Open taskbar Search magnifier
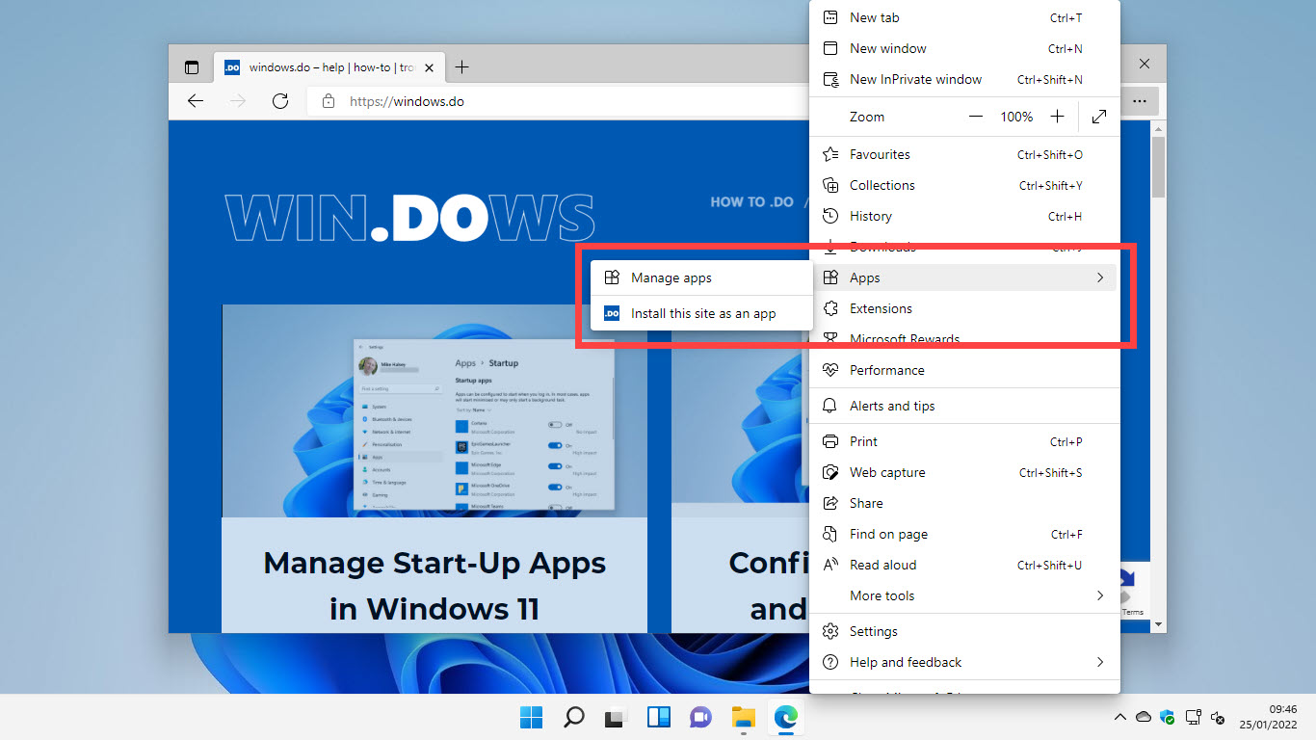 click(x=573, y=717)
